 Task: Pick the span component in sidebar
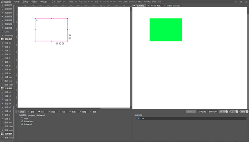[x=7, y=85]
